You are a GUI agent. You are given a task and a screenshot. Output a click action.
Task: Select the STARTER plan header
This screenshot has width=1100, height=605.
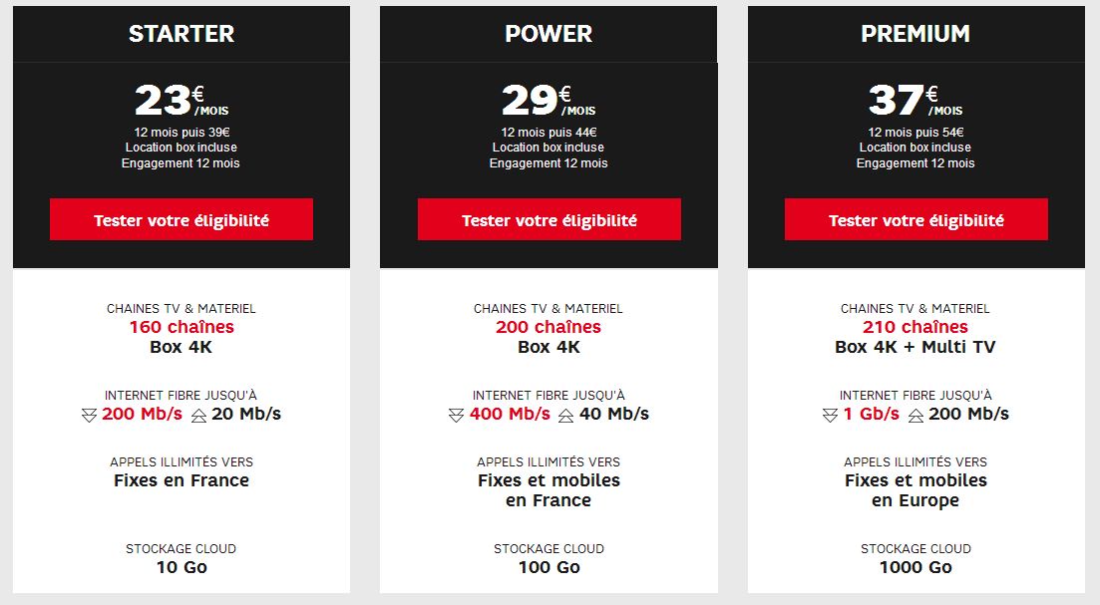(181, 34)
